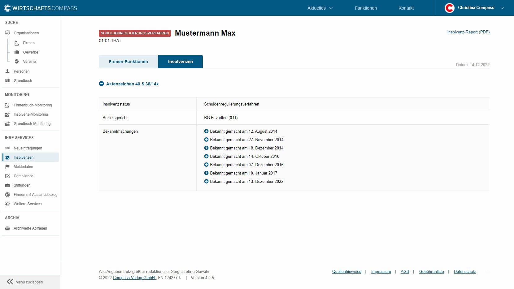Viewport: 514px width, 289px height.
Task: Open Archivierte Abfragen archive icon
Action: click(7, 228)
